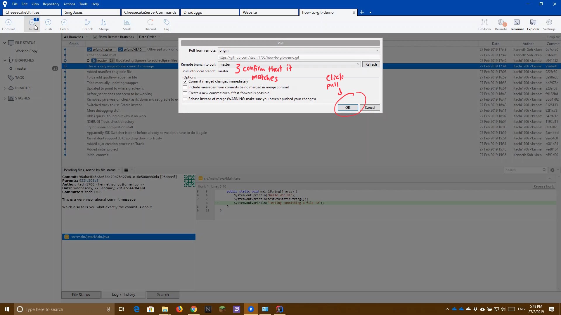Screen dimensions: 561x315
Task: Select the Log / History tab
Action: point(124,294)
